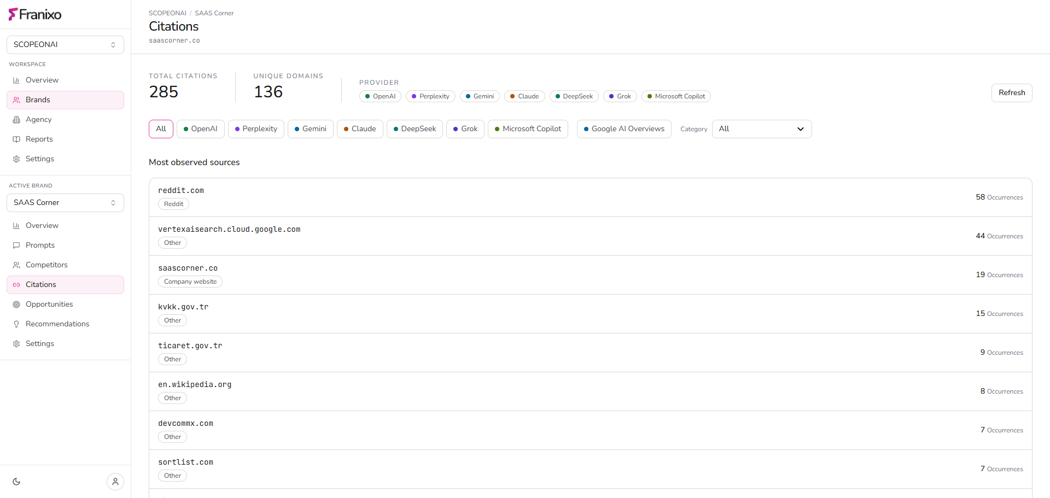Open the Opportunities menu item
Viewport: 1050px width, 498px height.
pos(65,304)
